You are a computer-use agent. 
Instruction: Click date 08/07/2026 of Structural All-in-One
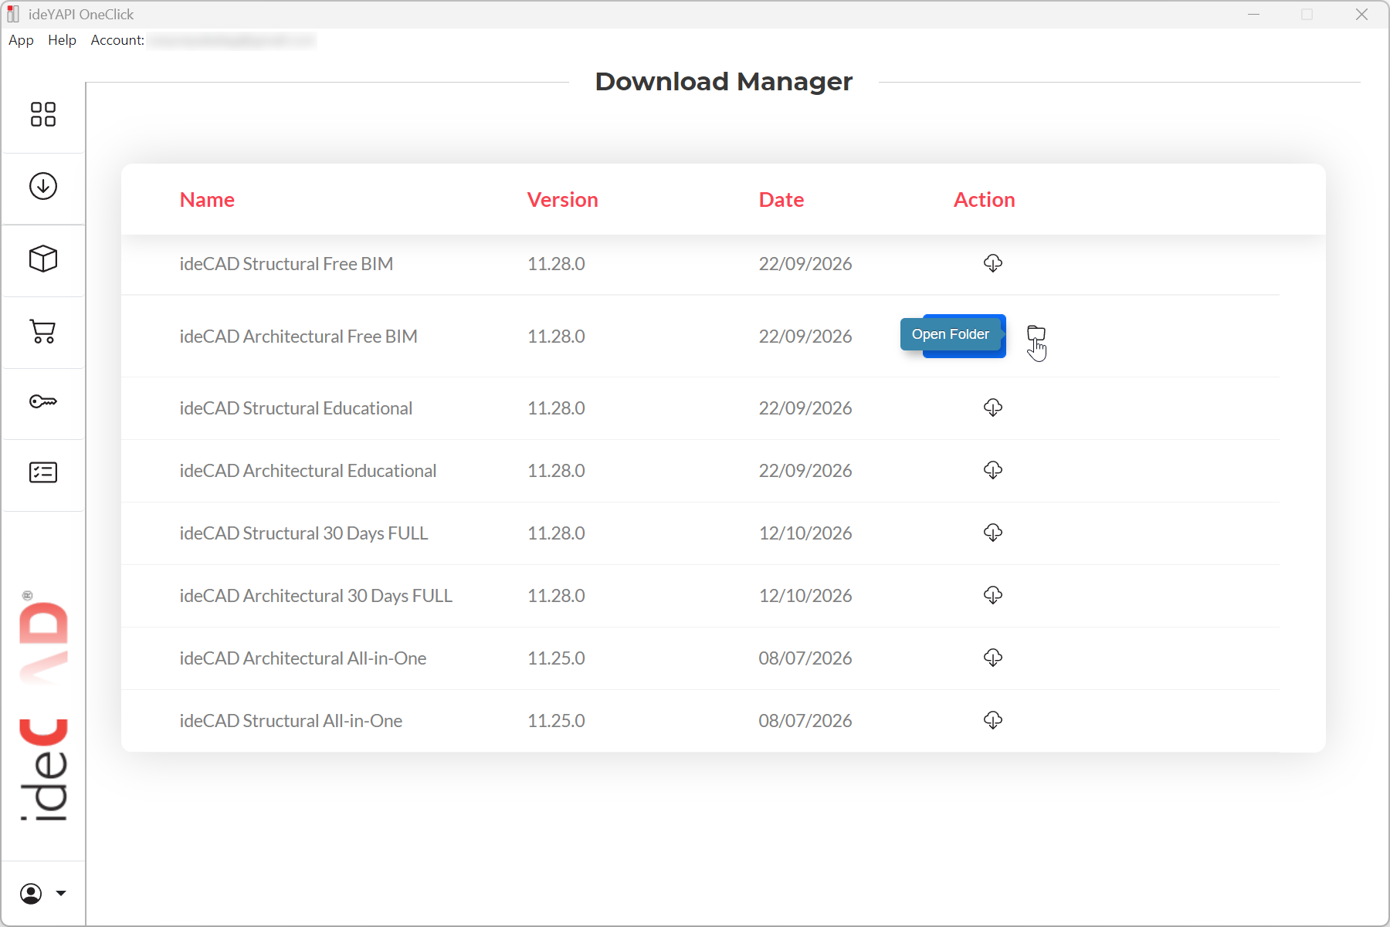click(x=805, y=721)
